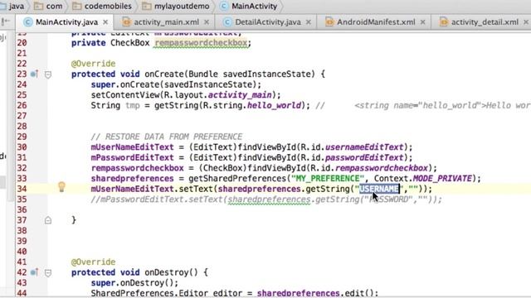The image size is (531, 298).
Task: Click the activity_detail.xml tab file icon
Action: (x=444, y=22)
